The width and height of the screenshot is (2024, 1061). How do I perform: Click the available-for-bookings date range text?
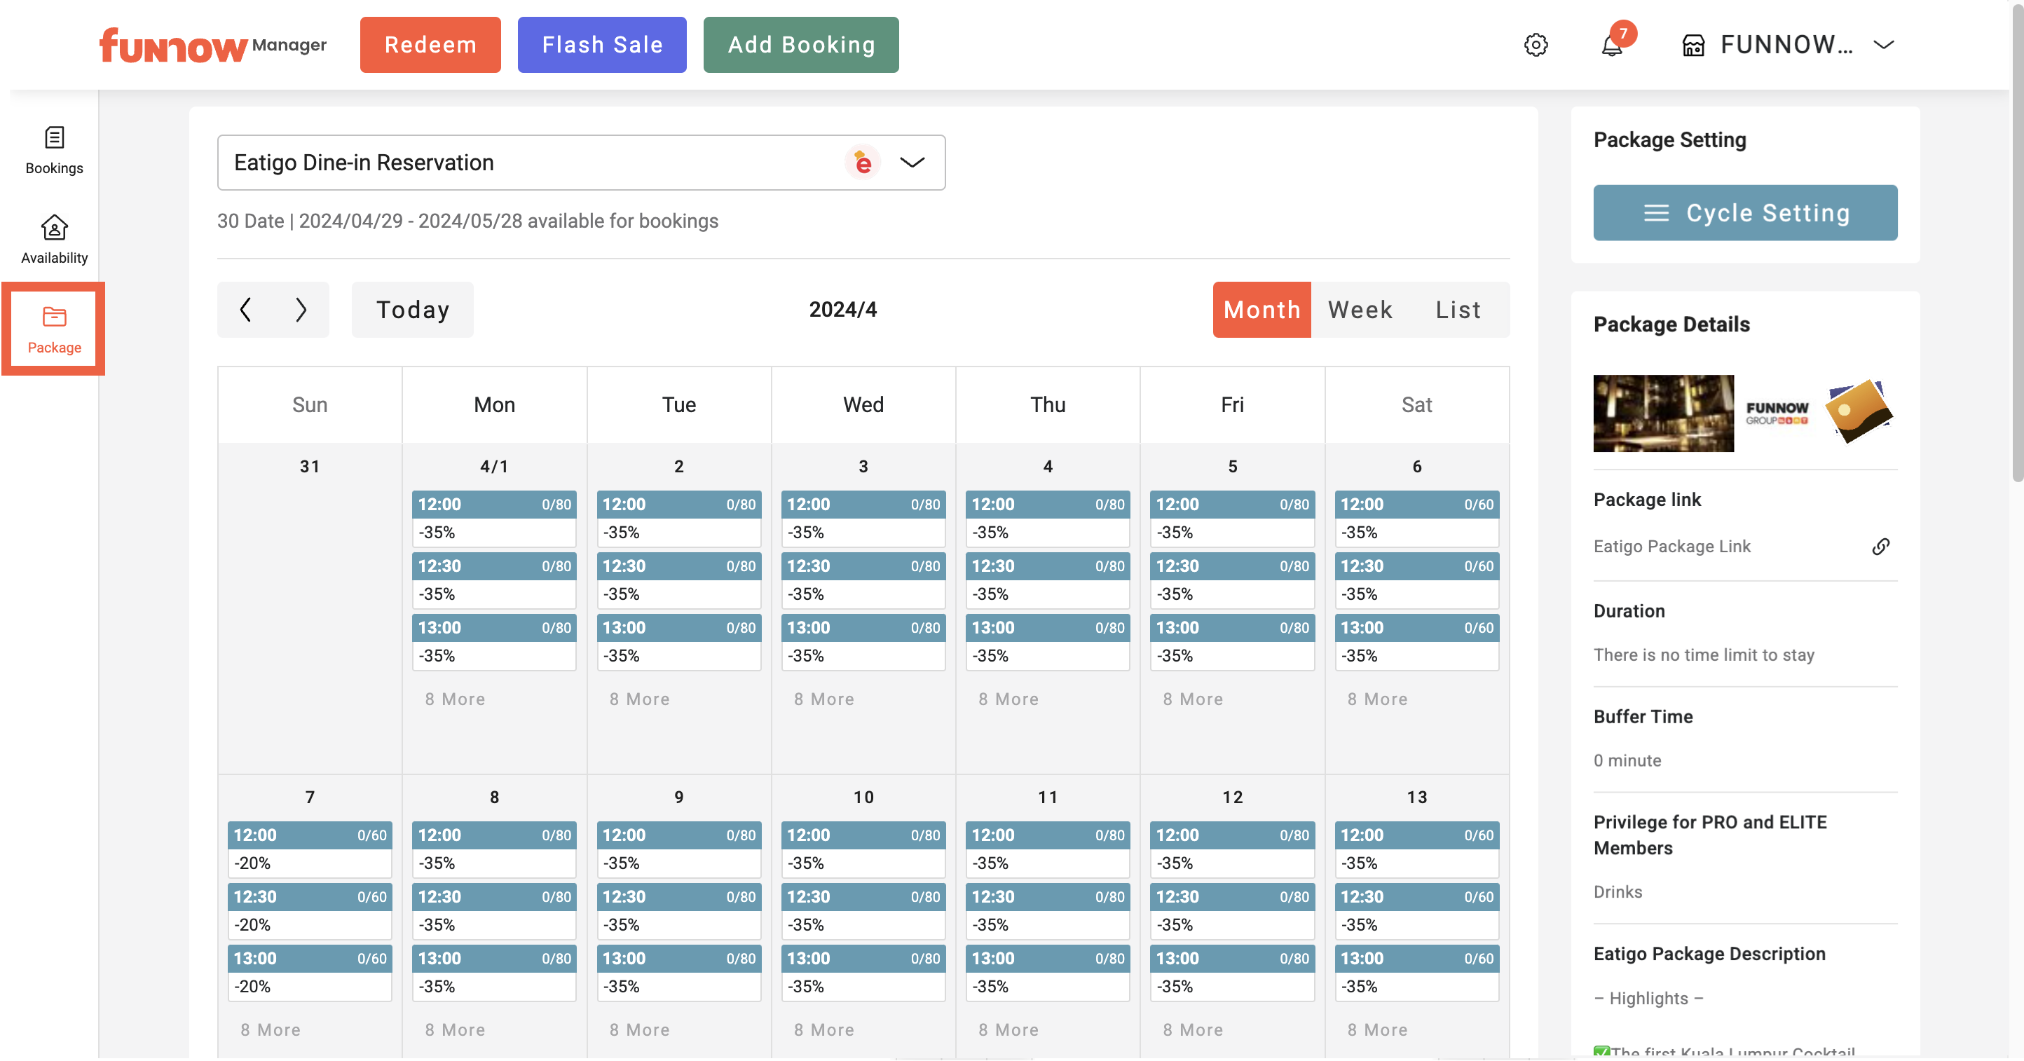point(467,221)
